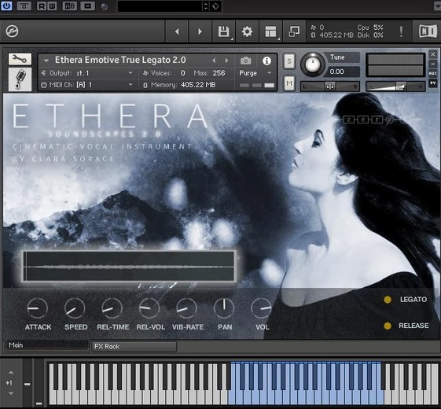441x409 pixels.
Task: Click the instrument volume slider
Action: point(396,87)
